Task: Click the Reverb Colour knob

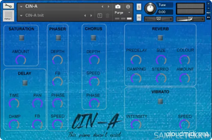Action: tap(184, 60)
